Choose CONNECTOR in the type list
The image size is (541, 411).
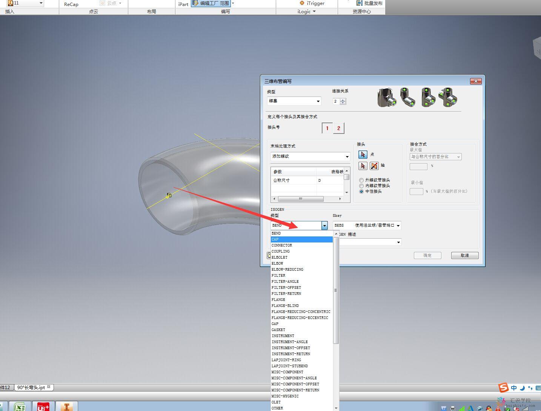coord(302,245)
